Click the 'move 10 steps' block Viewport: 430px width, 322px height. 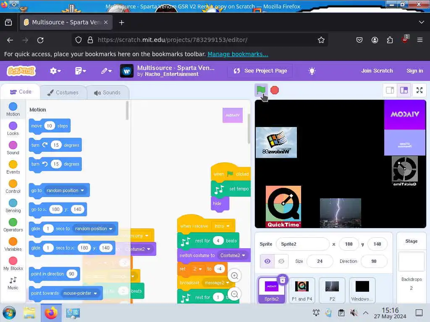tap(50, 126)
